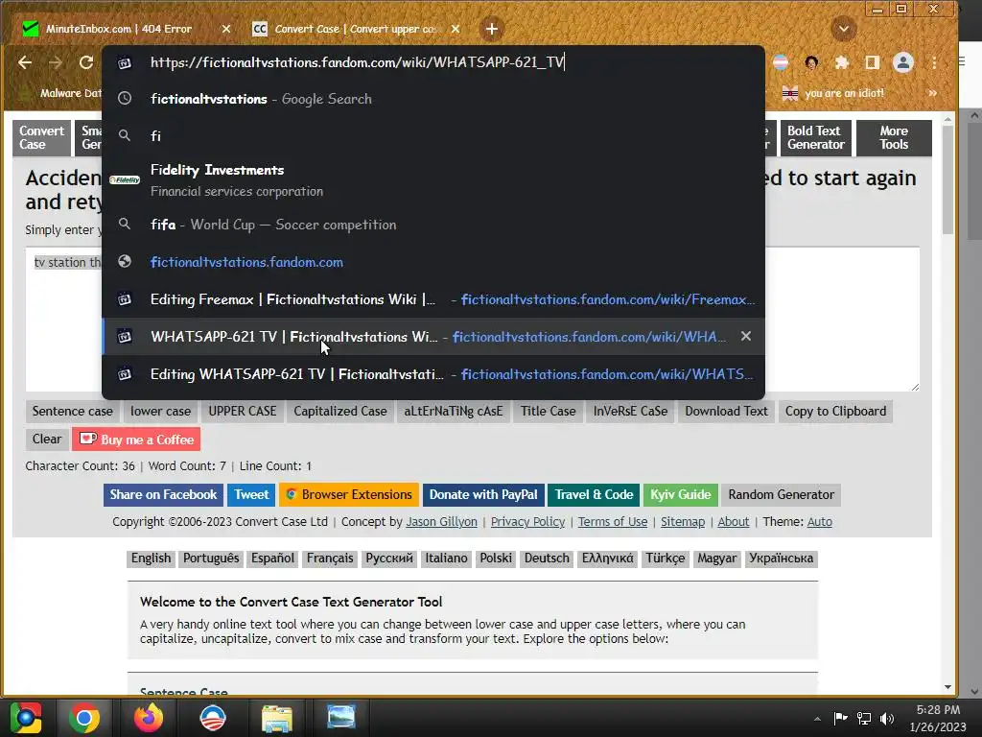
Task: Click Donate with PayPal
Action: pos(483,494)
